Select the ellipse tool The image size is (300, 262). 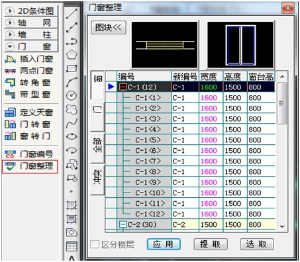click(72, 137)
